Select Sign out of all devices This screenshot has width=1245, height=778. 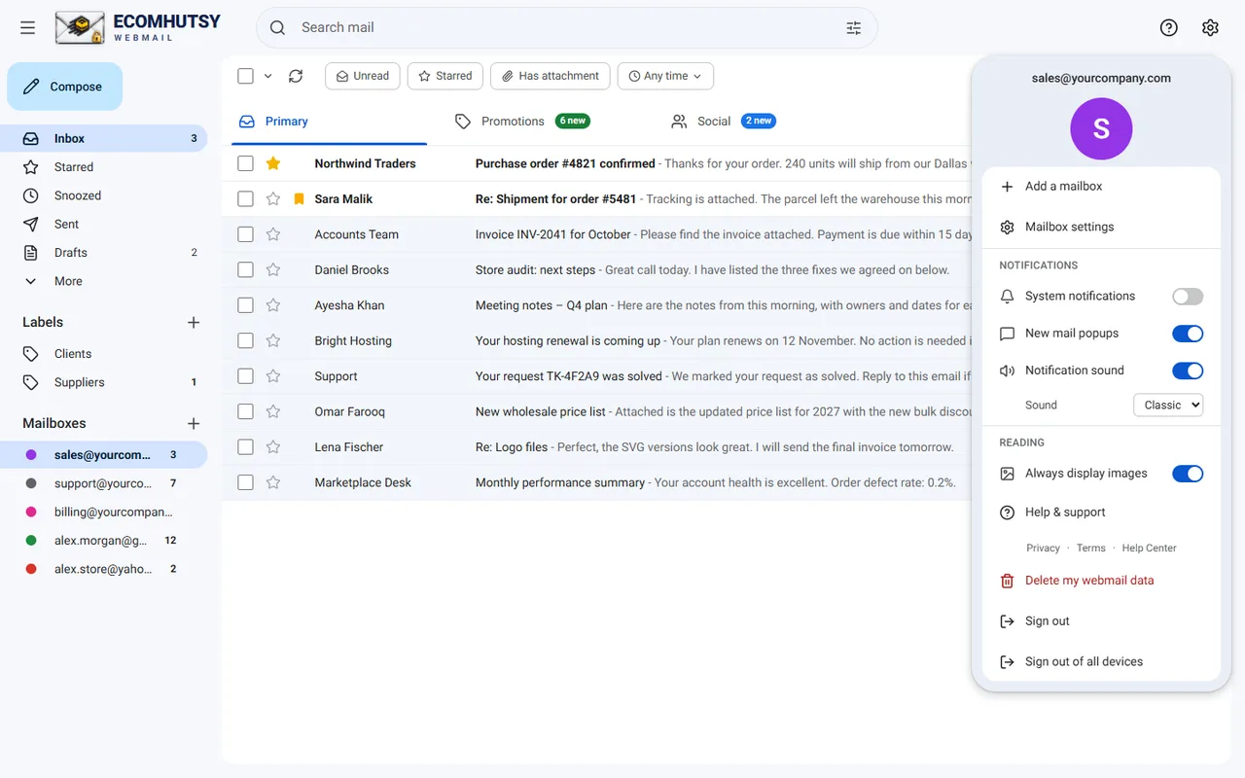click(x=1101, y=662)
